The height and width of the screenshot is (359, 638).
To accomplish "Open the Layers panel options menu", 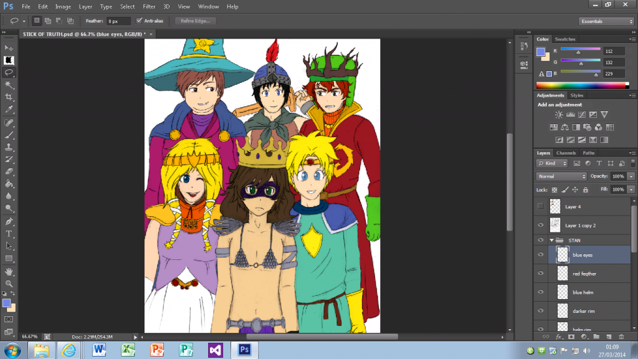I will click(632, 153).
